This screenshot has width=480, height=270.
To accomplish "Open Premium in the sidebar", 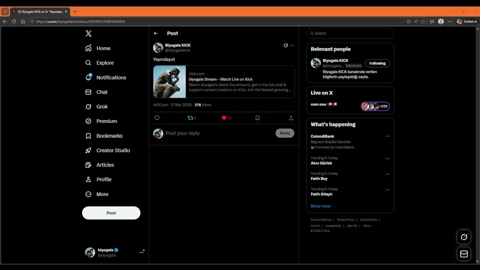I will [101, 121].
